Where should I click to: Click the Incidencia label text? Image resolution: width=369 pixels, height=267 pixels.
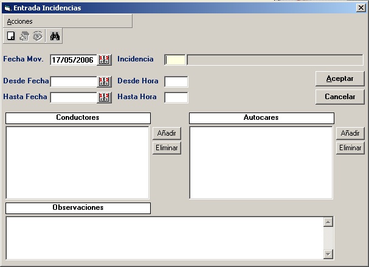(136, 59)
